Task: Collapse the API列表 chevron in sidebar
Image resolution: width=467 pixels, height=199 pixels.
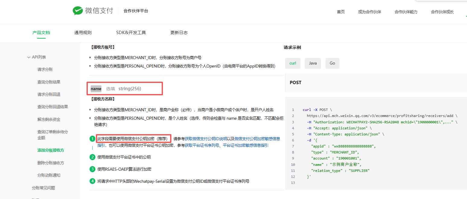Action: tap(29, 57)
